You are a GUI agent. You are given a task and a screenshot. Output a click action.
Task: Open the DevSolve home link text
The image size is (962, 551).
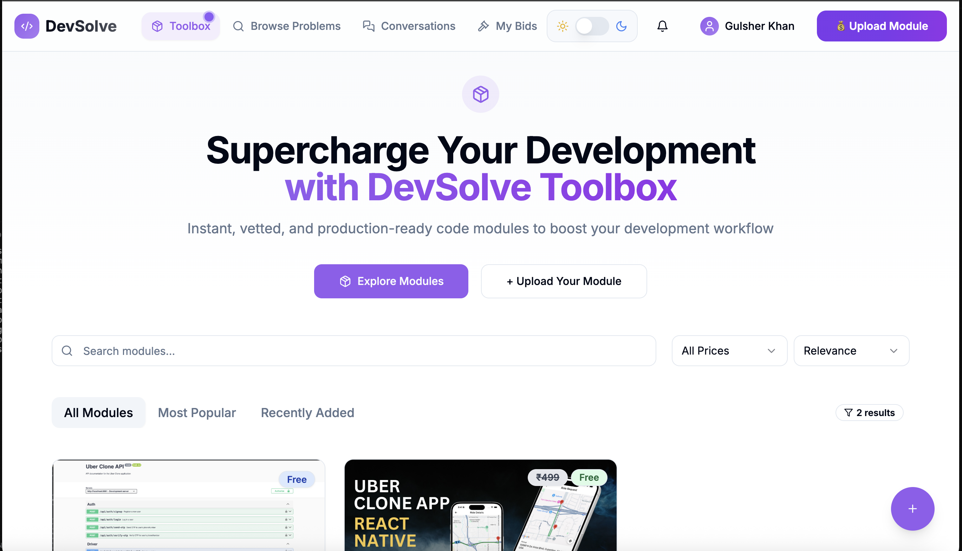81,26
